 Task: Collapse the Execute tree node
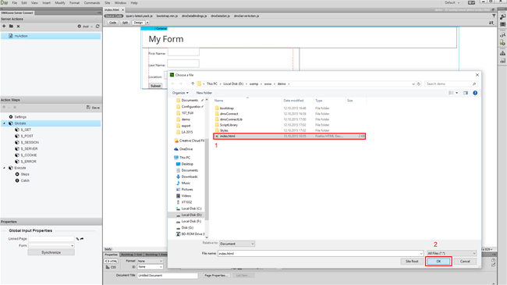(x=4, y=168)
